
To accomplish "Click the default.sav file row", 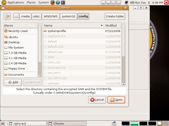I will click(82, 52).
